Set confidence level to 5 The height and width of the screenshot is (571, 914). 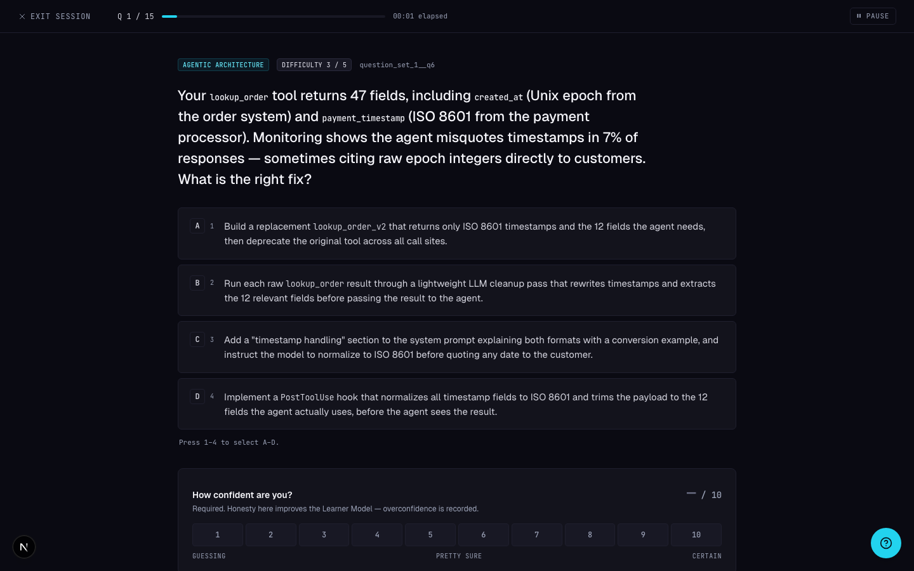point(430,535)
